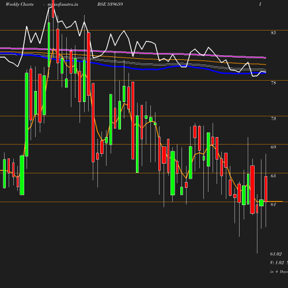Select the 78 price axis label
The height and width of the screenshot is (288, 288).
(273, 83)
